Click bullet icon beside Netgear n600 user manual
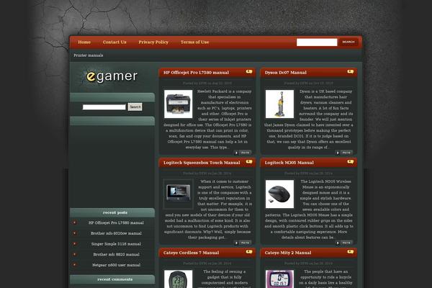The width and height of the screenshot is (432, 288). (x=74, y=265)
